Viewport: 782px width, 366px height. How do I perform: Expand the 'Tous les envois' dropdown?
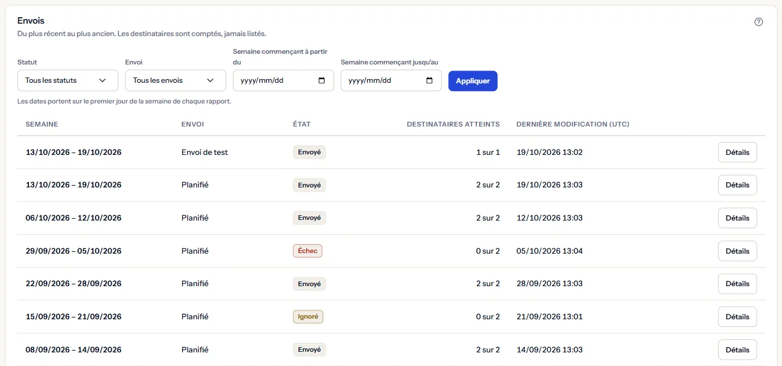176,80
